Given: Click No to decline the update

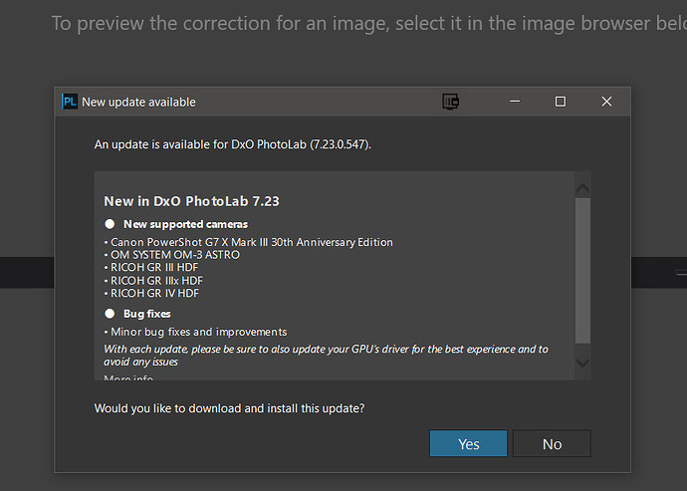Looking at the screenshot, I should 552,443.
